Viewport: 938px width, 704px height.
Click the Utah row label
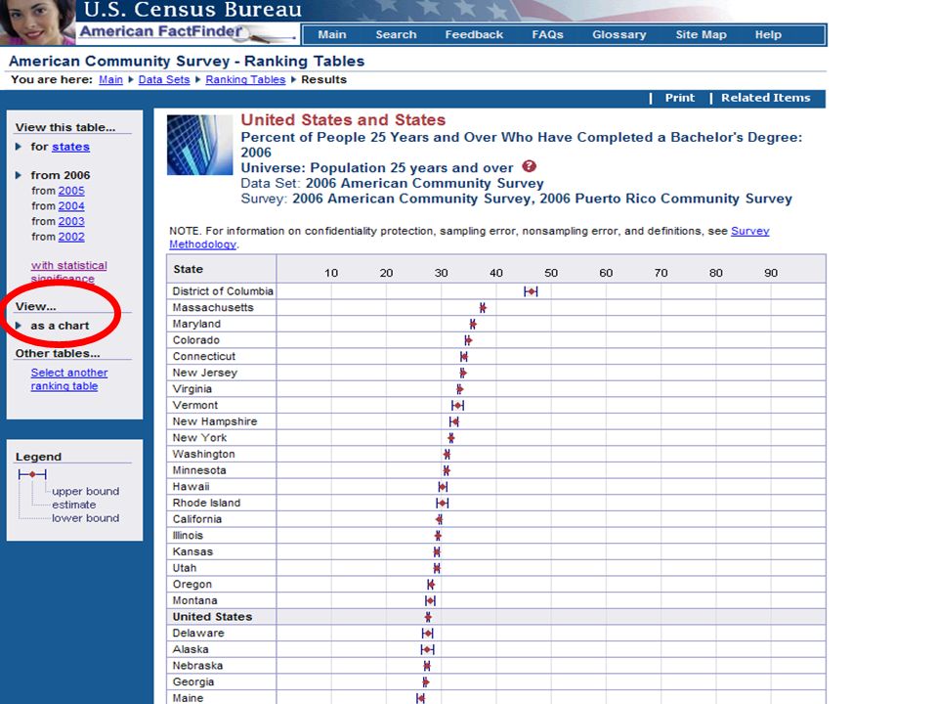pos(185,568)
